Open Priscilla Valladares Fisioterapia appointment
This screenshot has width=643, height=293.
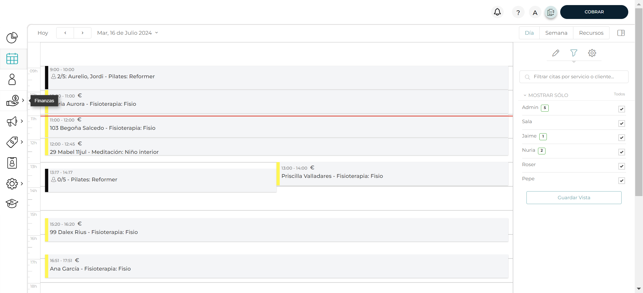[x=392, y=174]
